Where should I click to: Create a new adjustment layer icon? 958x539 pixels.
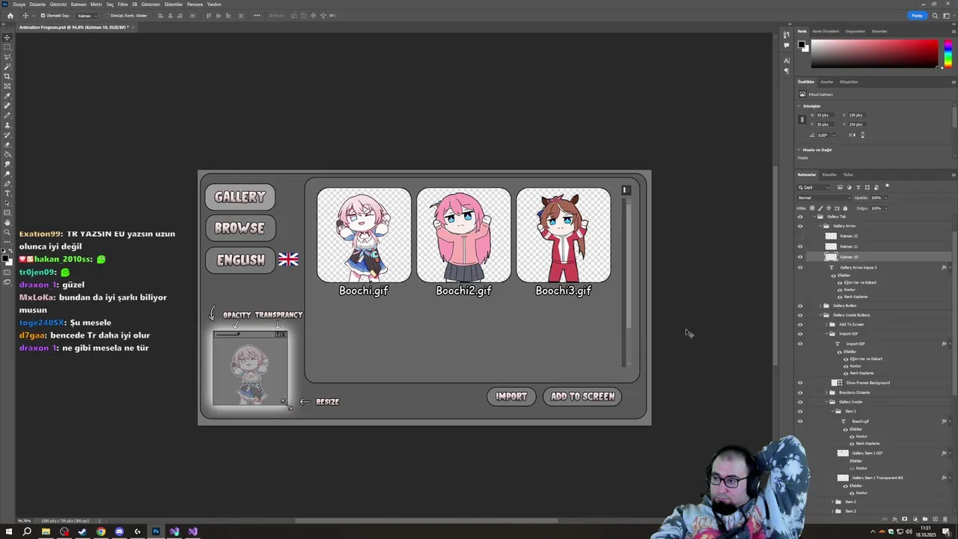point(915,519)
